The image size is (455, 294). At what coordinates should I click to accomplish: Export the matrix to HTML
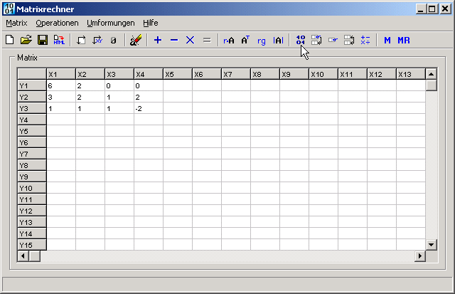click(59, 40)
